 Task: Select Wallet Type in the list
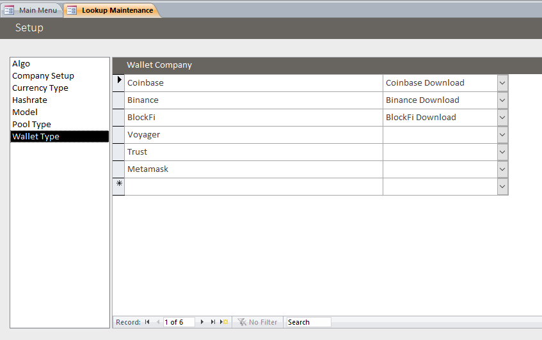[60, 136]
